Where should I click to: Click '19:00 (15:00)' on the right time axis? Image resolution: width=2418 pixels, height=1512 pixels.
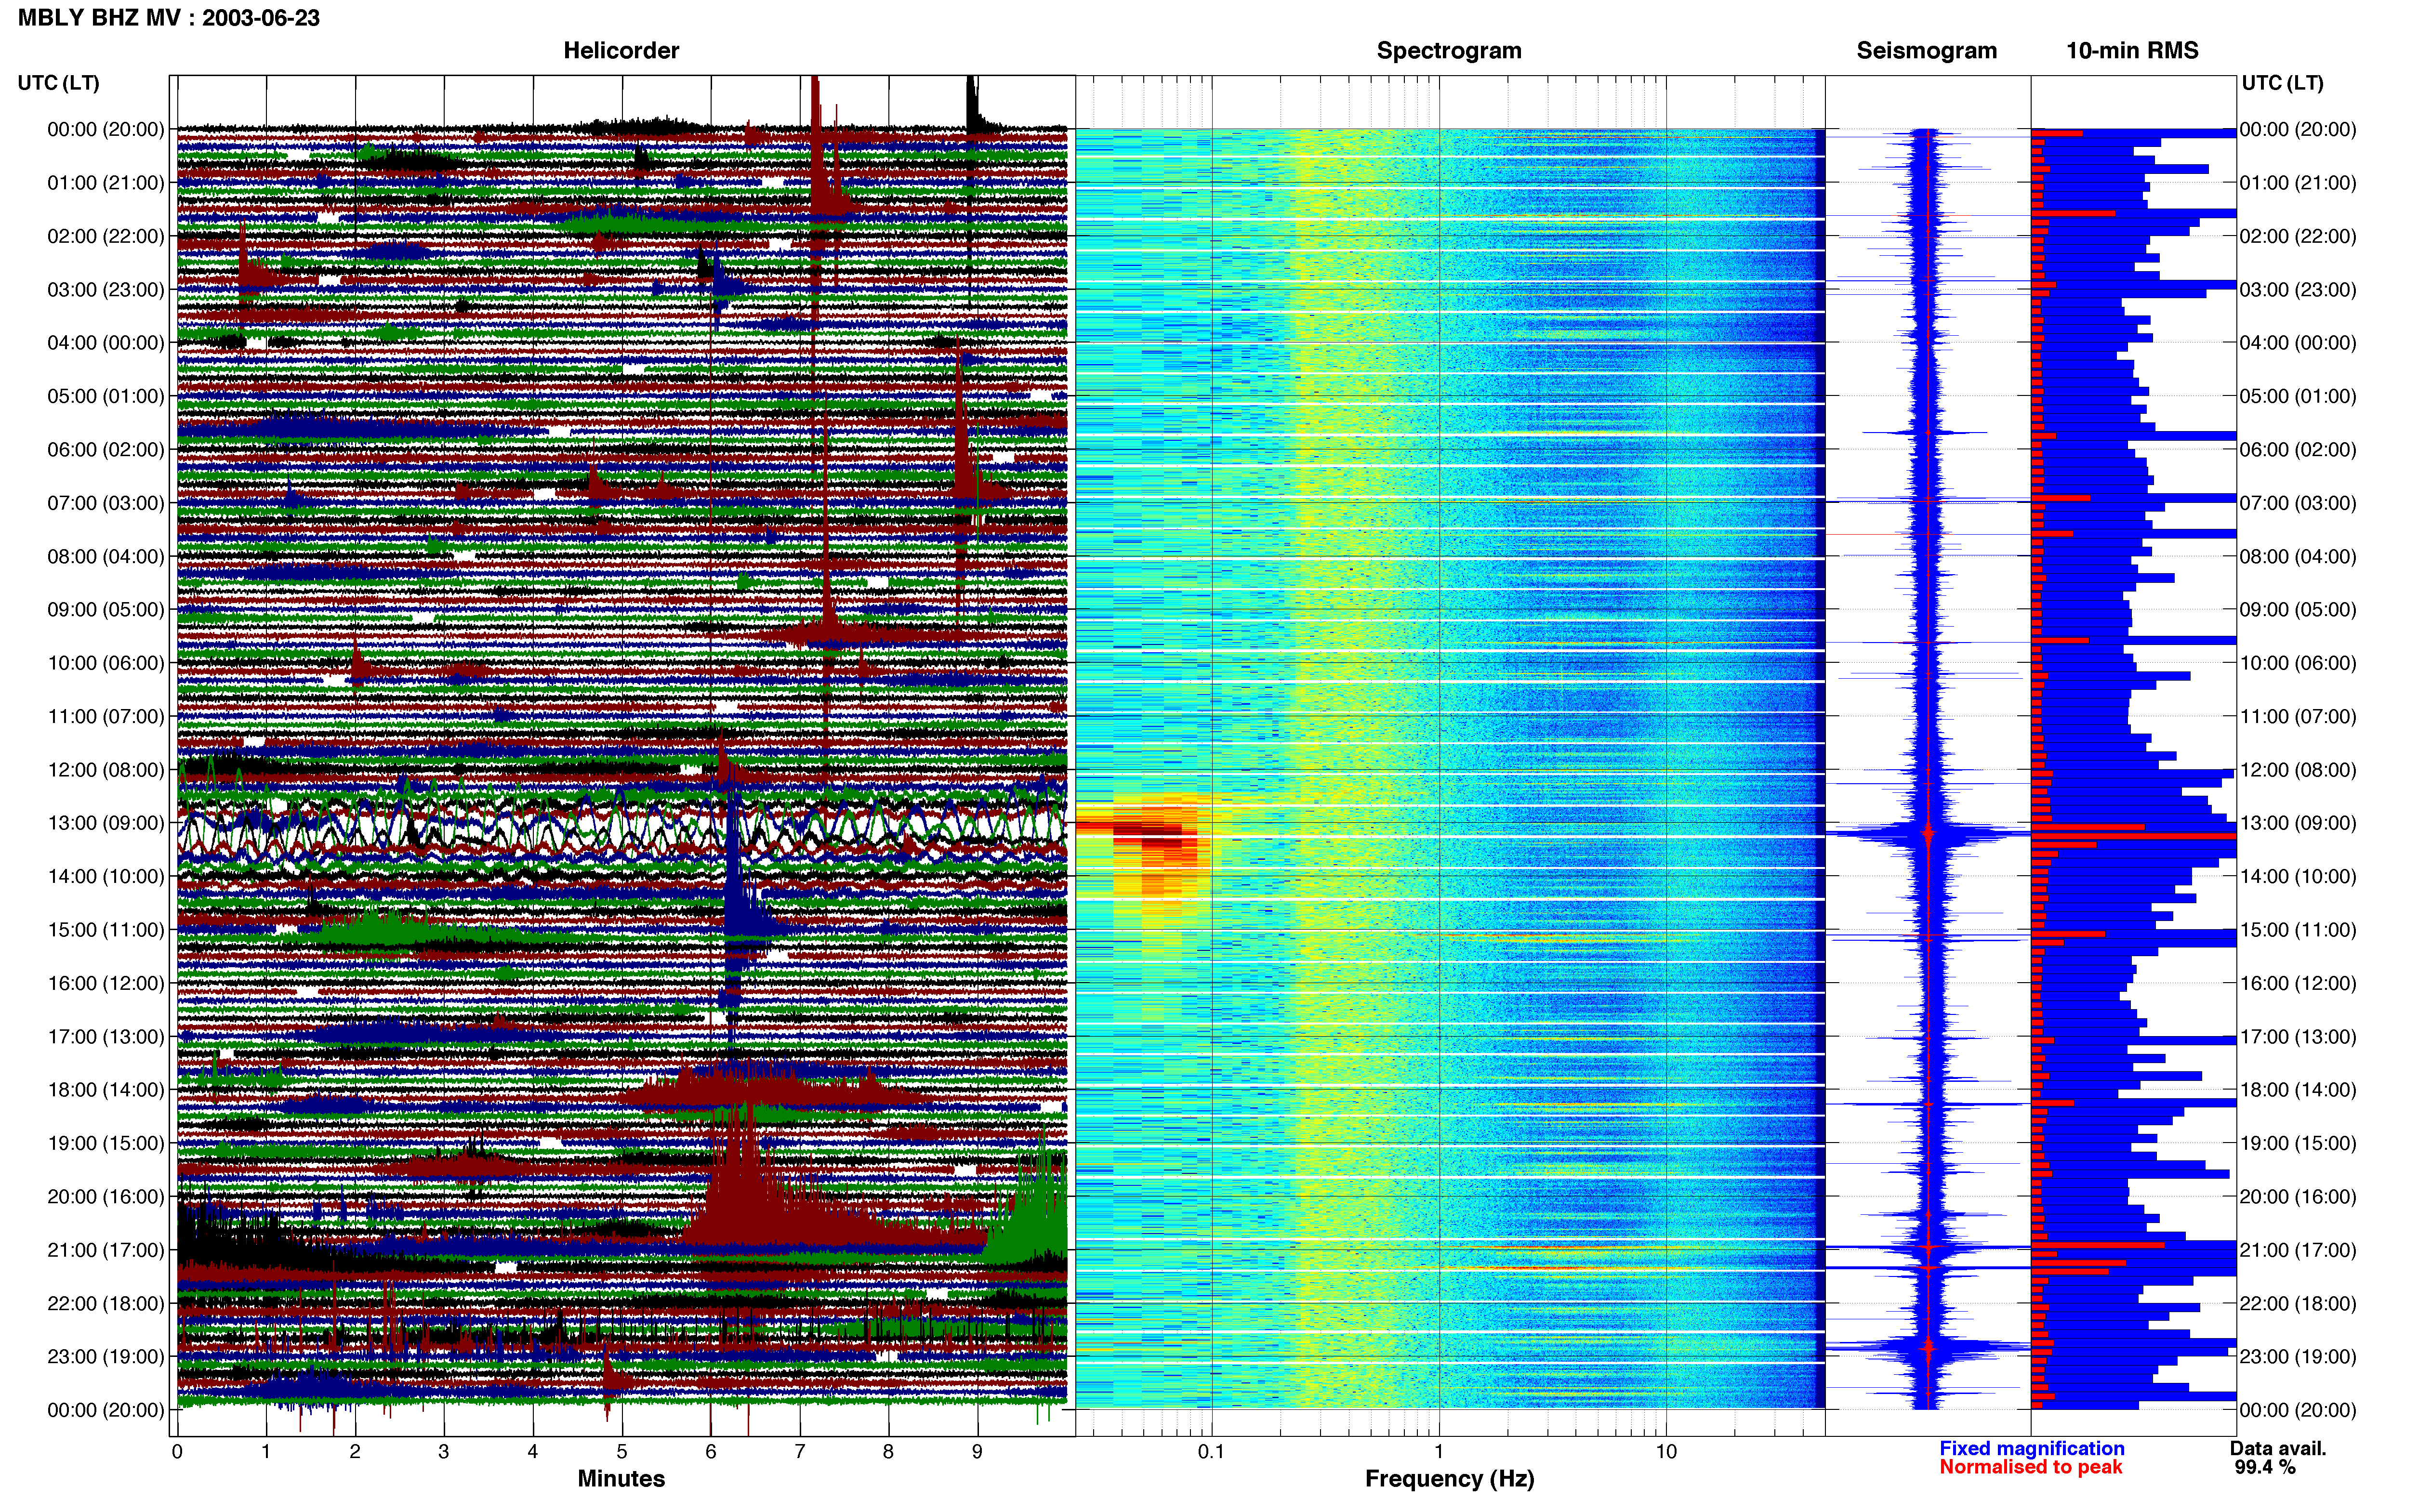(2298, 1143)
